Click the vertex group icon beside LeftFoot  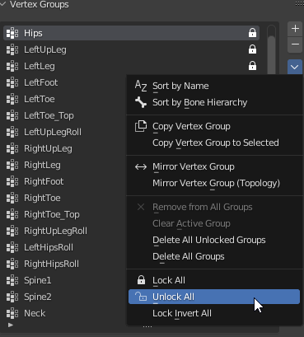click(x=12, y=82)
